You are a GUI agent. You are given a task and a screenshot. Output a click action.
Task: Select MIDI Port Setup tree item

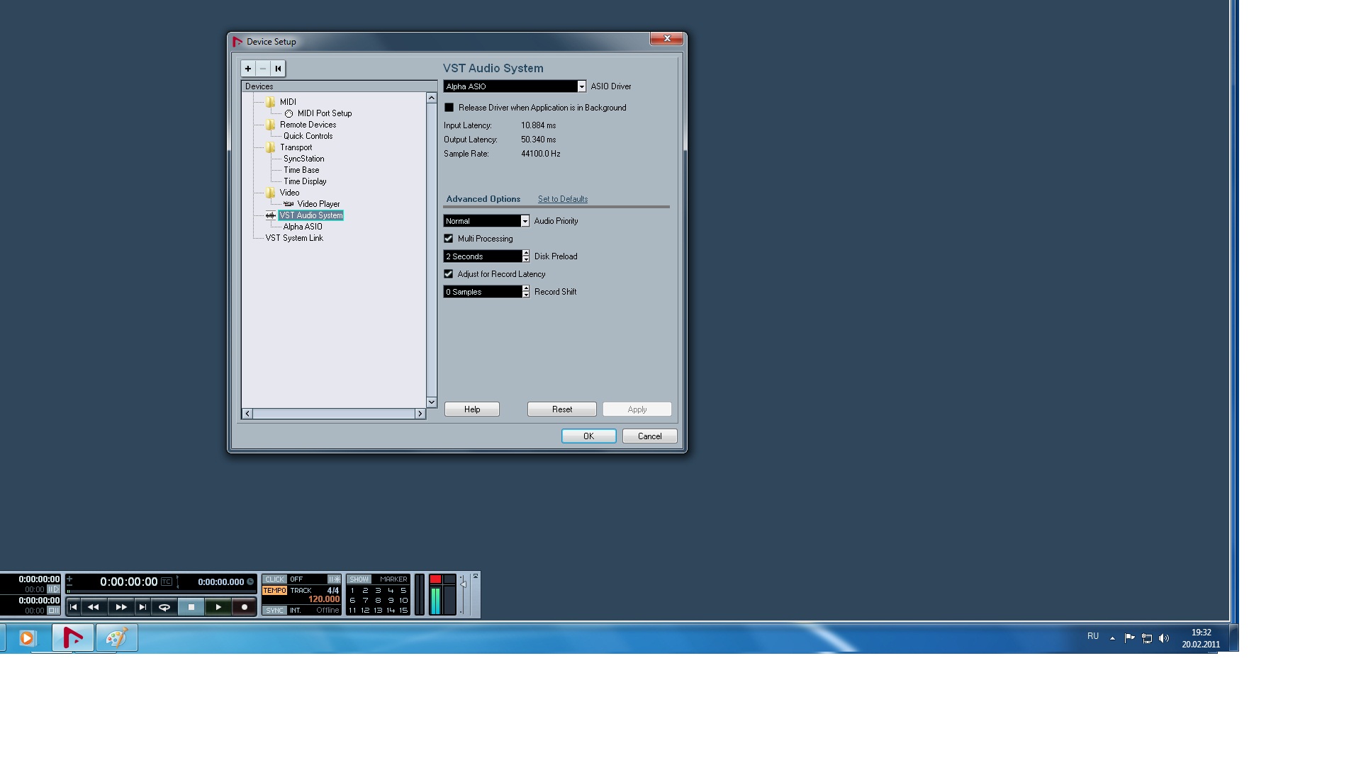click(x=324, y=113)
